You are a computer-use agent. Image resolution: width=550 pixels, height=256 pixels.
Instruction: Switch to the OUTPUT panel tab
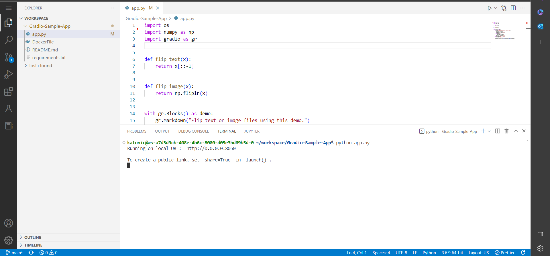coord(162,131)
